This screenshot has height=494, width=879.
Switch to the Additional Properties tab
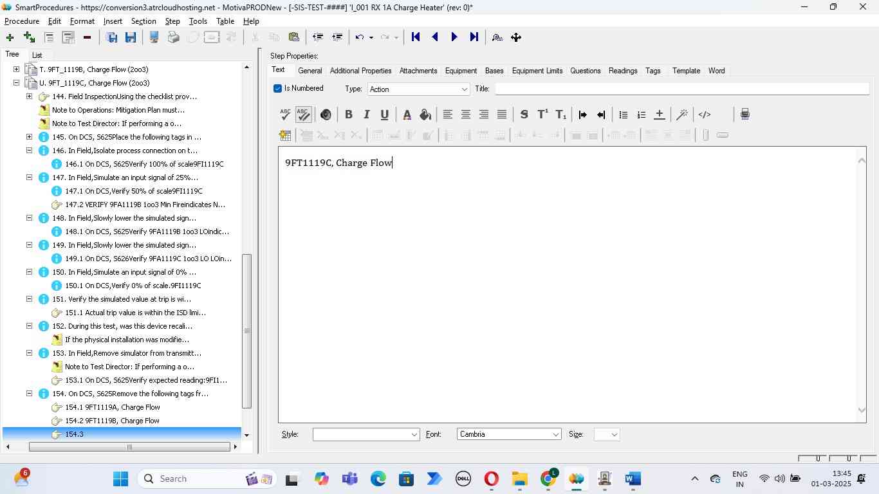pos(360,71)
